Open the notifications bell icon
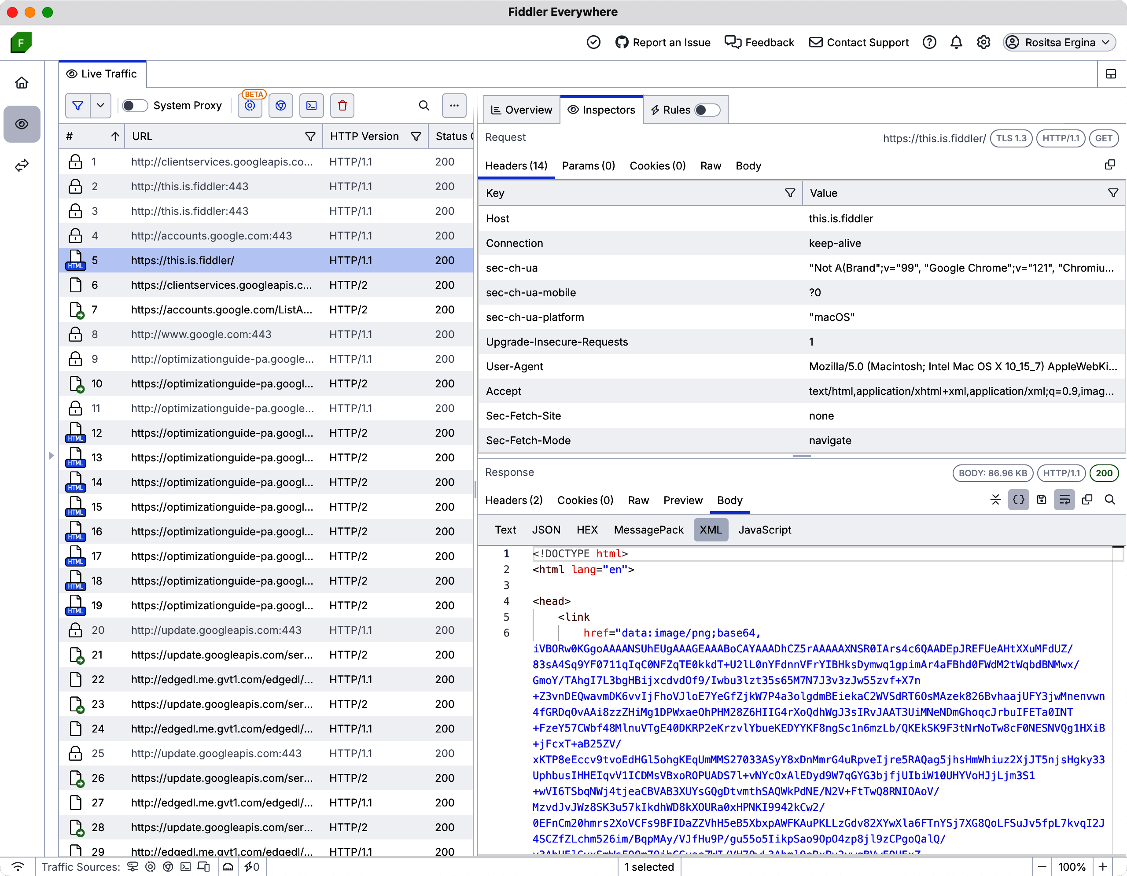Viewport: 1127px width, 876px height. point(956,42)
